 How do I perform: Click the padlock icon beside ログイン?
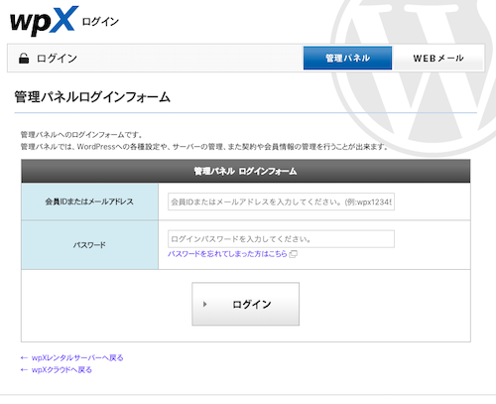tap(24, 59)
